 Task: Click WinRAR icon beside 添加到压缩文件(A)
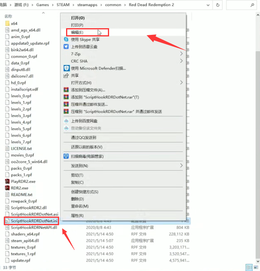click(x=66, y=90)
